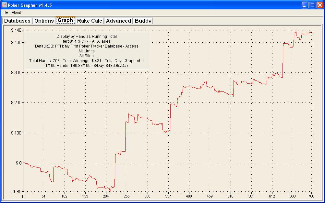Viewport: 325px width, 203px height.
Task: Click the '-$ 95' y-axis label
Action: (x=17, y=192)
